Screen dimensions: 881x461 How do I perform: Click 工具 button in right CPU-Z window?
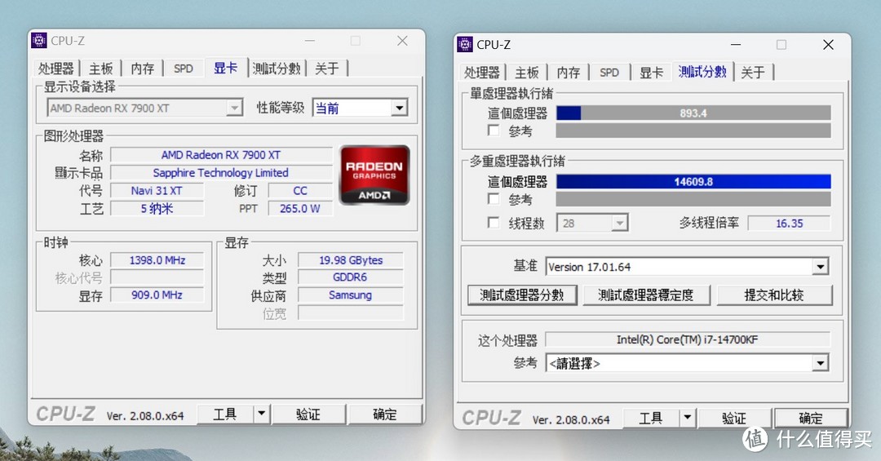pos(651,419)
